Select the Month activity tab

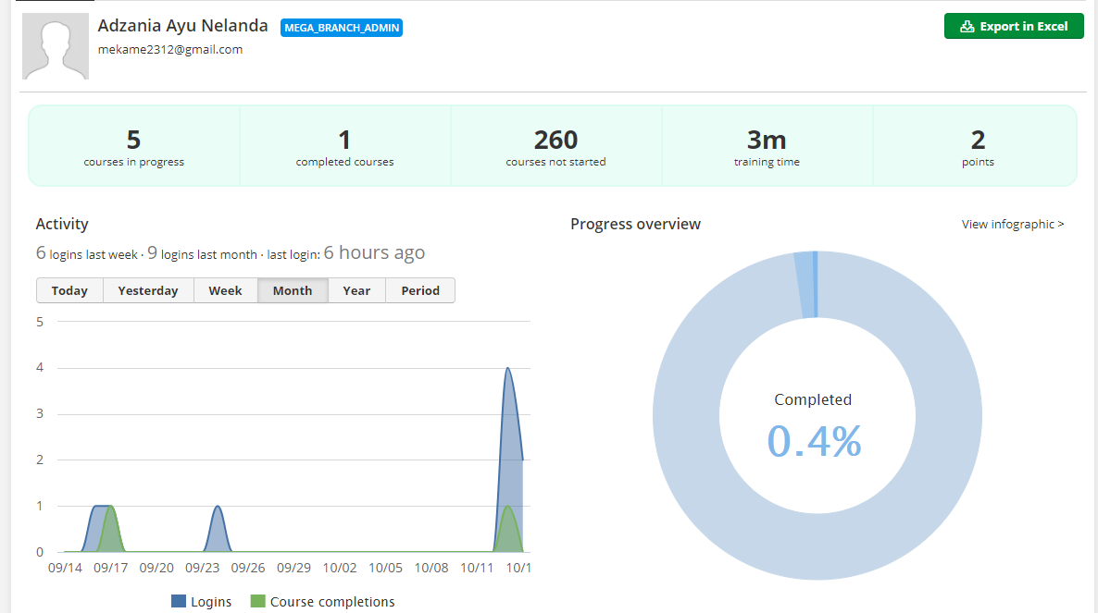point(293,290)
